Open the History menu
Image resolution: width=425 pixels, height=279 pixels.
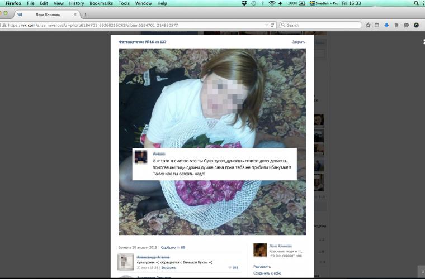[77, 3]
